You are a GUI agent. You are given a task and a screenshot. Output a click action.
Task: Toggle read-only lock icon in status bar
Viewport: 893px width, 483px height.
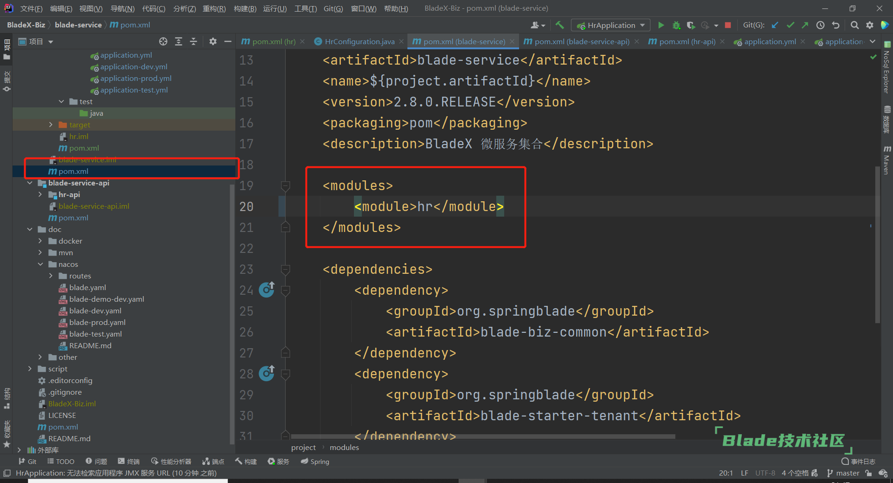click(868, 473)
